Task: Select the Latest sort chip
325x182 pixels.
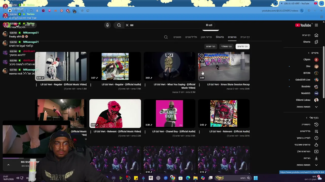Action: [x=243, y=47]
